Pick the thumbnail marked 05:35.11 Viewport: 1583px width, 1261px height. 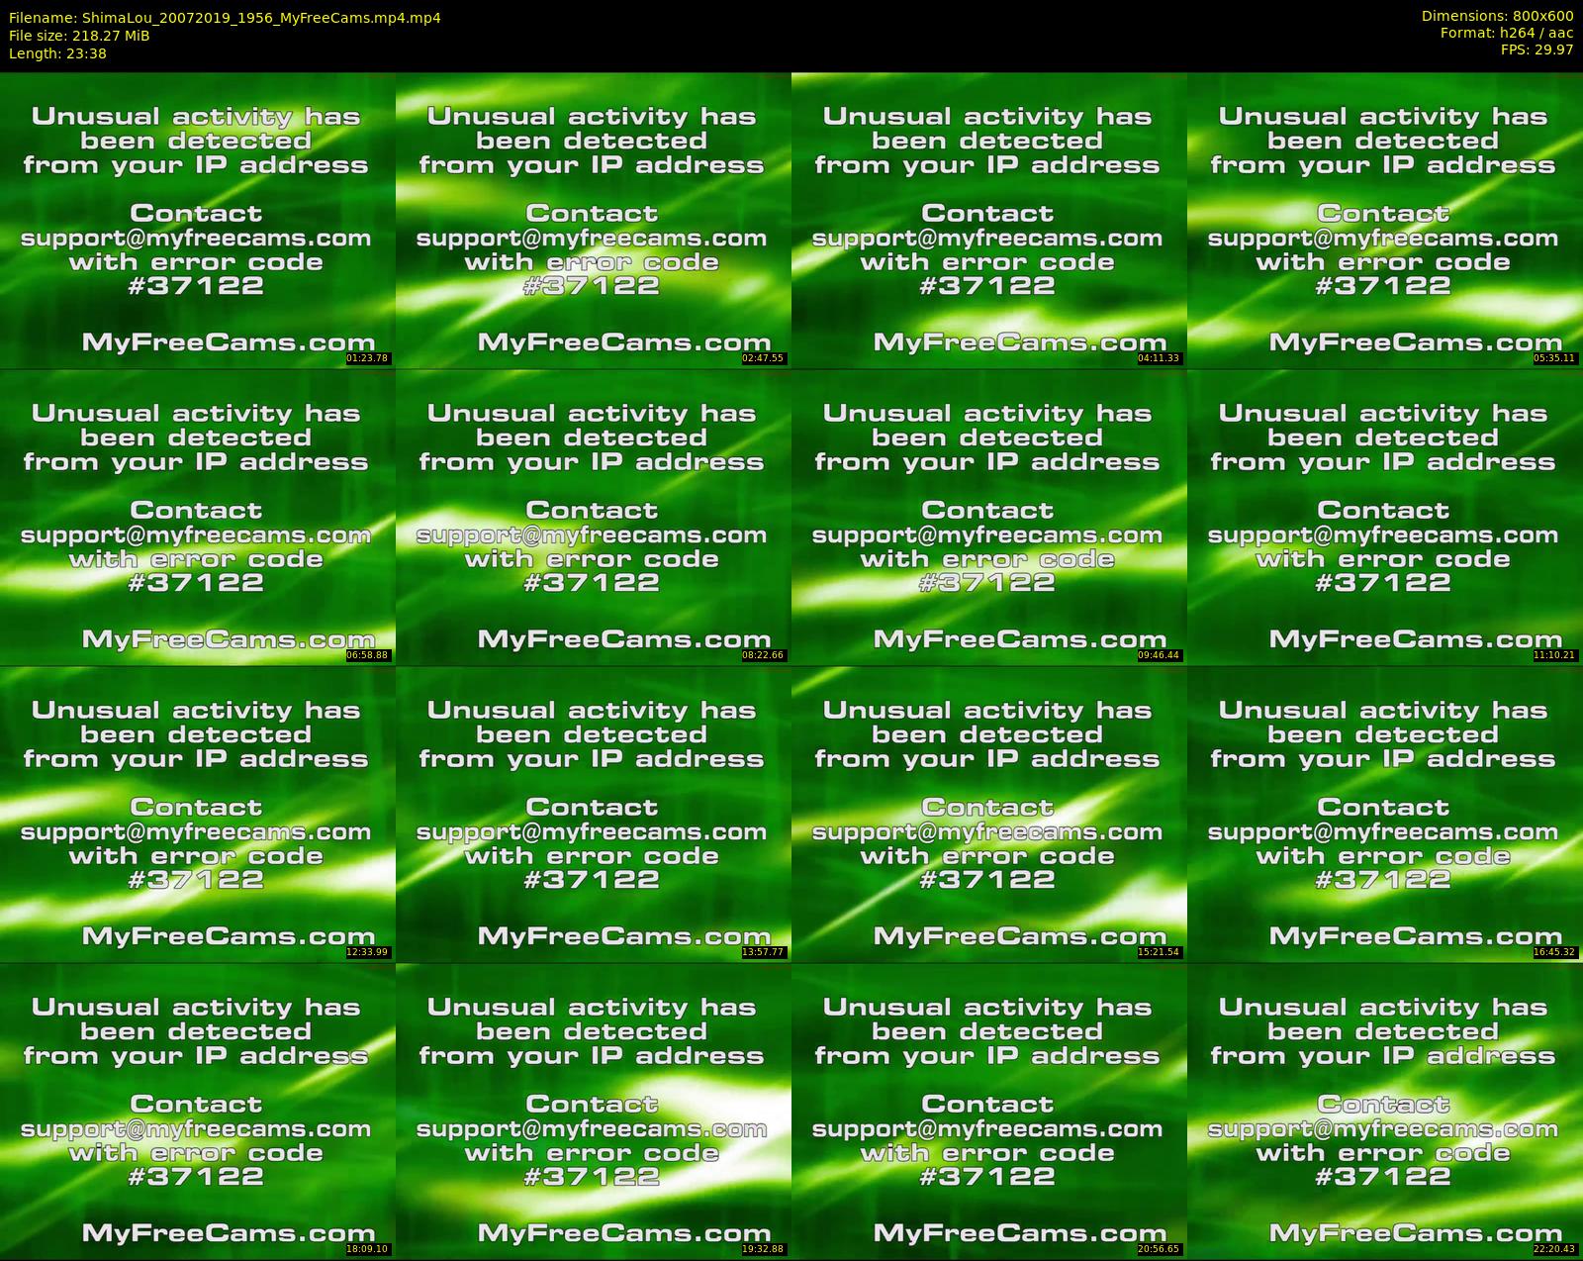[1385, 220]
